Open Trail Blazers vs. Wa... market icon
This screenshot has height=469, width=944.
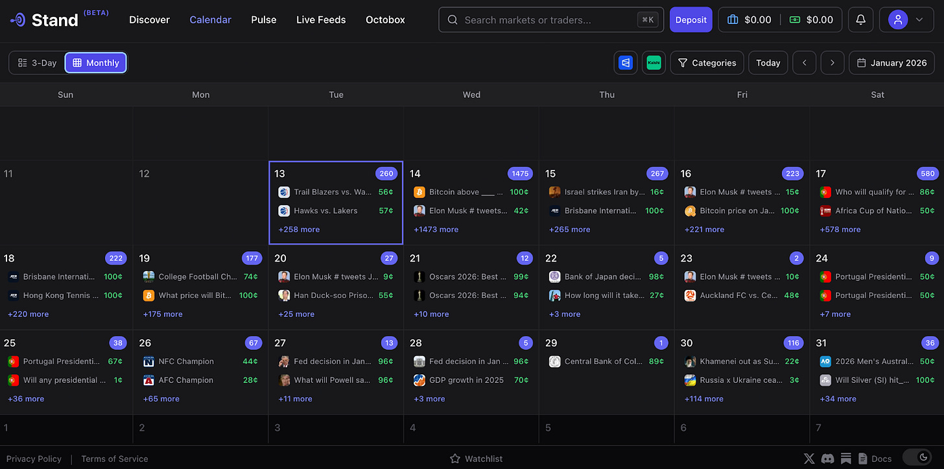[x=284, y=192]
